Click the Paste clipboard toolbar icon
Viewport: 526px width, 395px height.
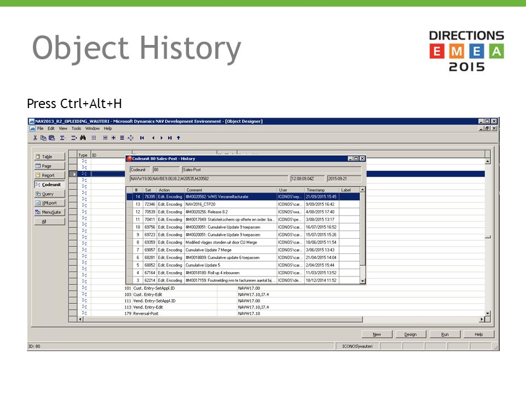pyautogui.click(x=52, y=138)
